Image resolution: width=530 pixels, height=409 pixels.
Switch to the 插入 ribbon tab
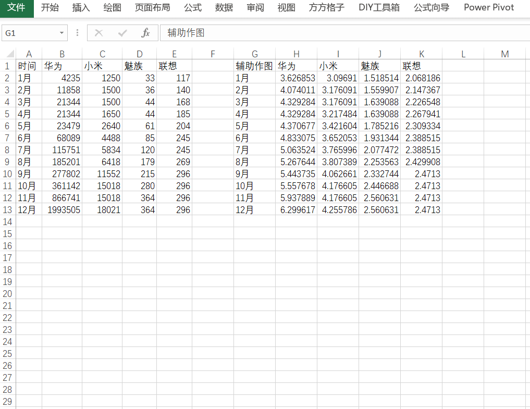(x=81, y=7)
